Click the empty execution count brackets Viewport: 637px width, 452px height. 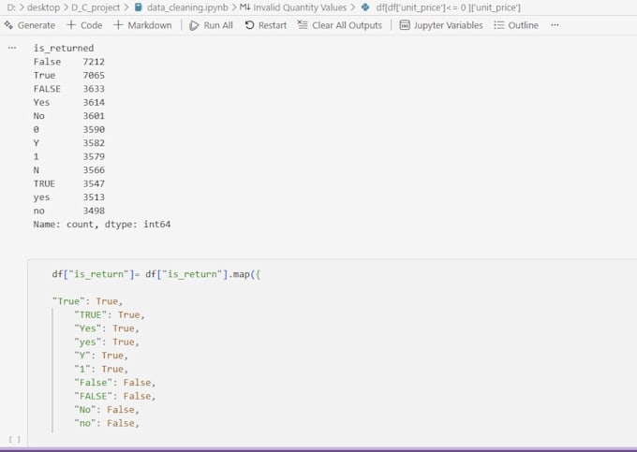click(15, 439)
